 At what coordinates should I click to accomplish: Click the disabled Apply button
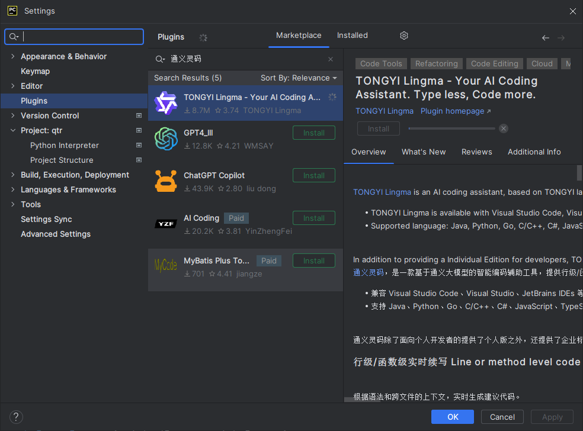click(552, 417)
